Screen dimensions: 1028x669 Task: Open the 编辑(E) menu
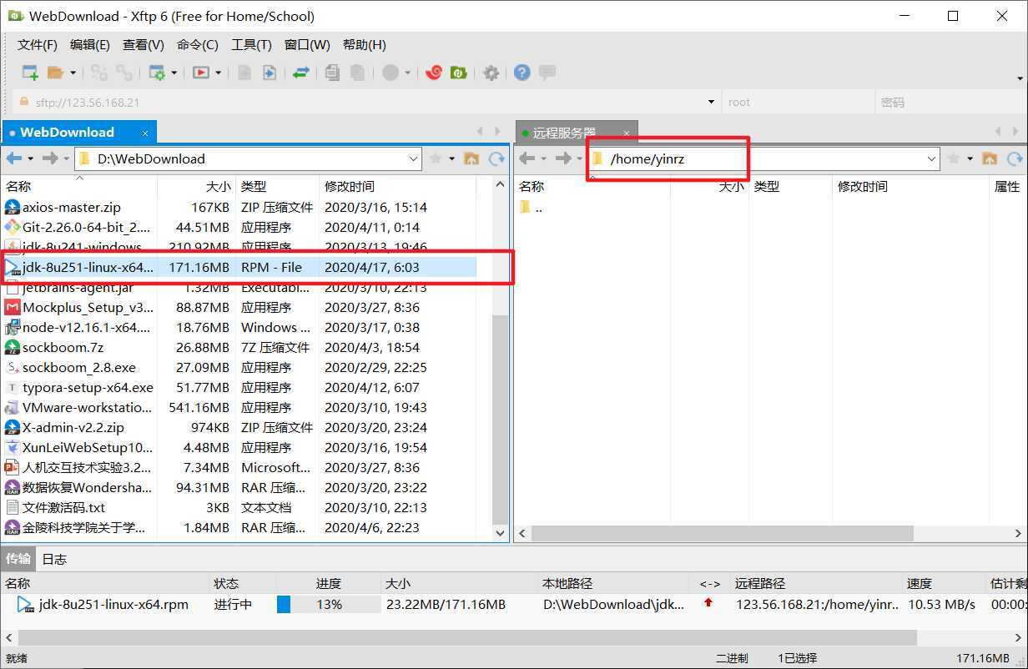click(x=90, y=45)
